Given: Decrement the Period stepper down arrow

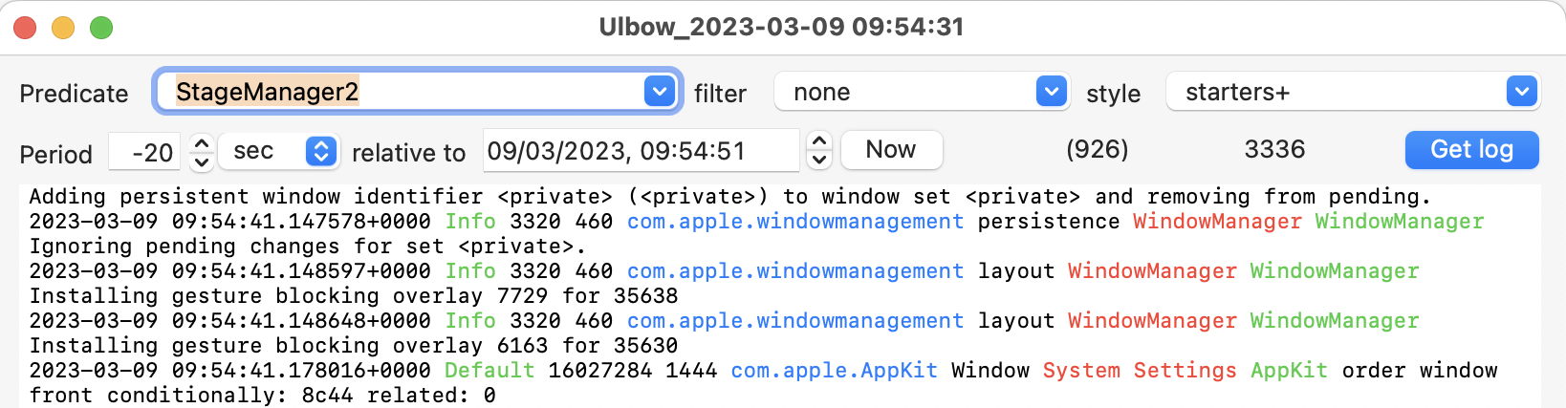Looking at the screenshot, I should 201,161.
